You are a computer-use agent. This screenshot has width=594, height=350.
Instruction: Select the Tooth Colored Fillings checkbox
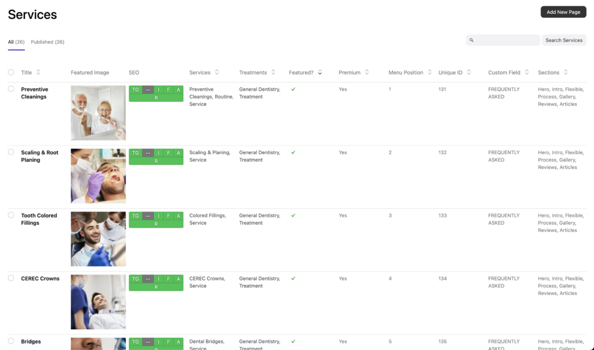coord(11,215)
